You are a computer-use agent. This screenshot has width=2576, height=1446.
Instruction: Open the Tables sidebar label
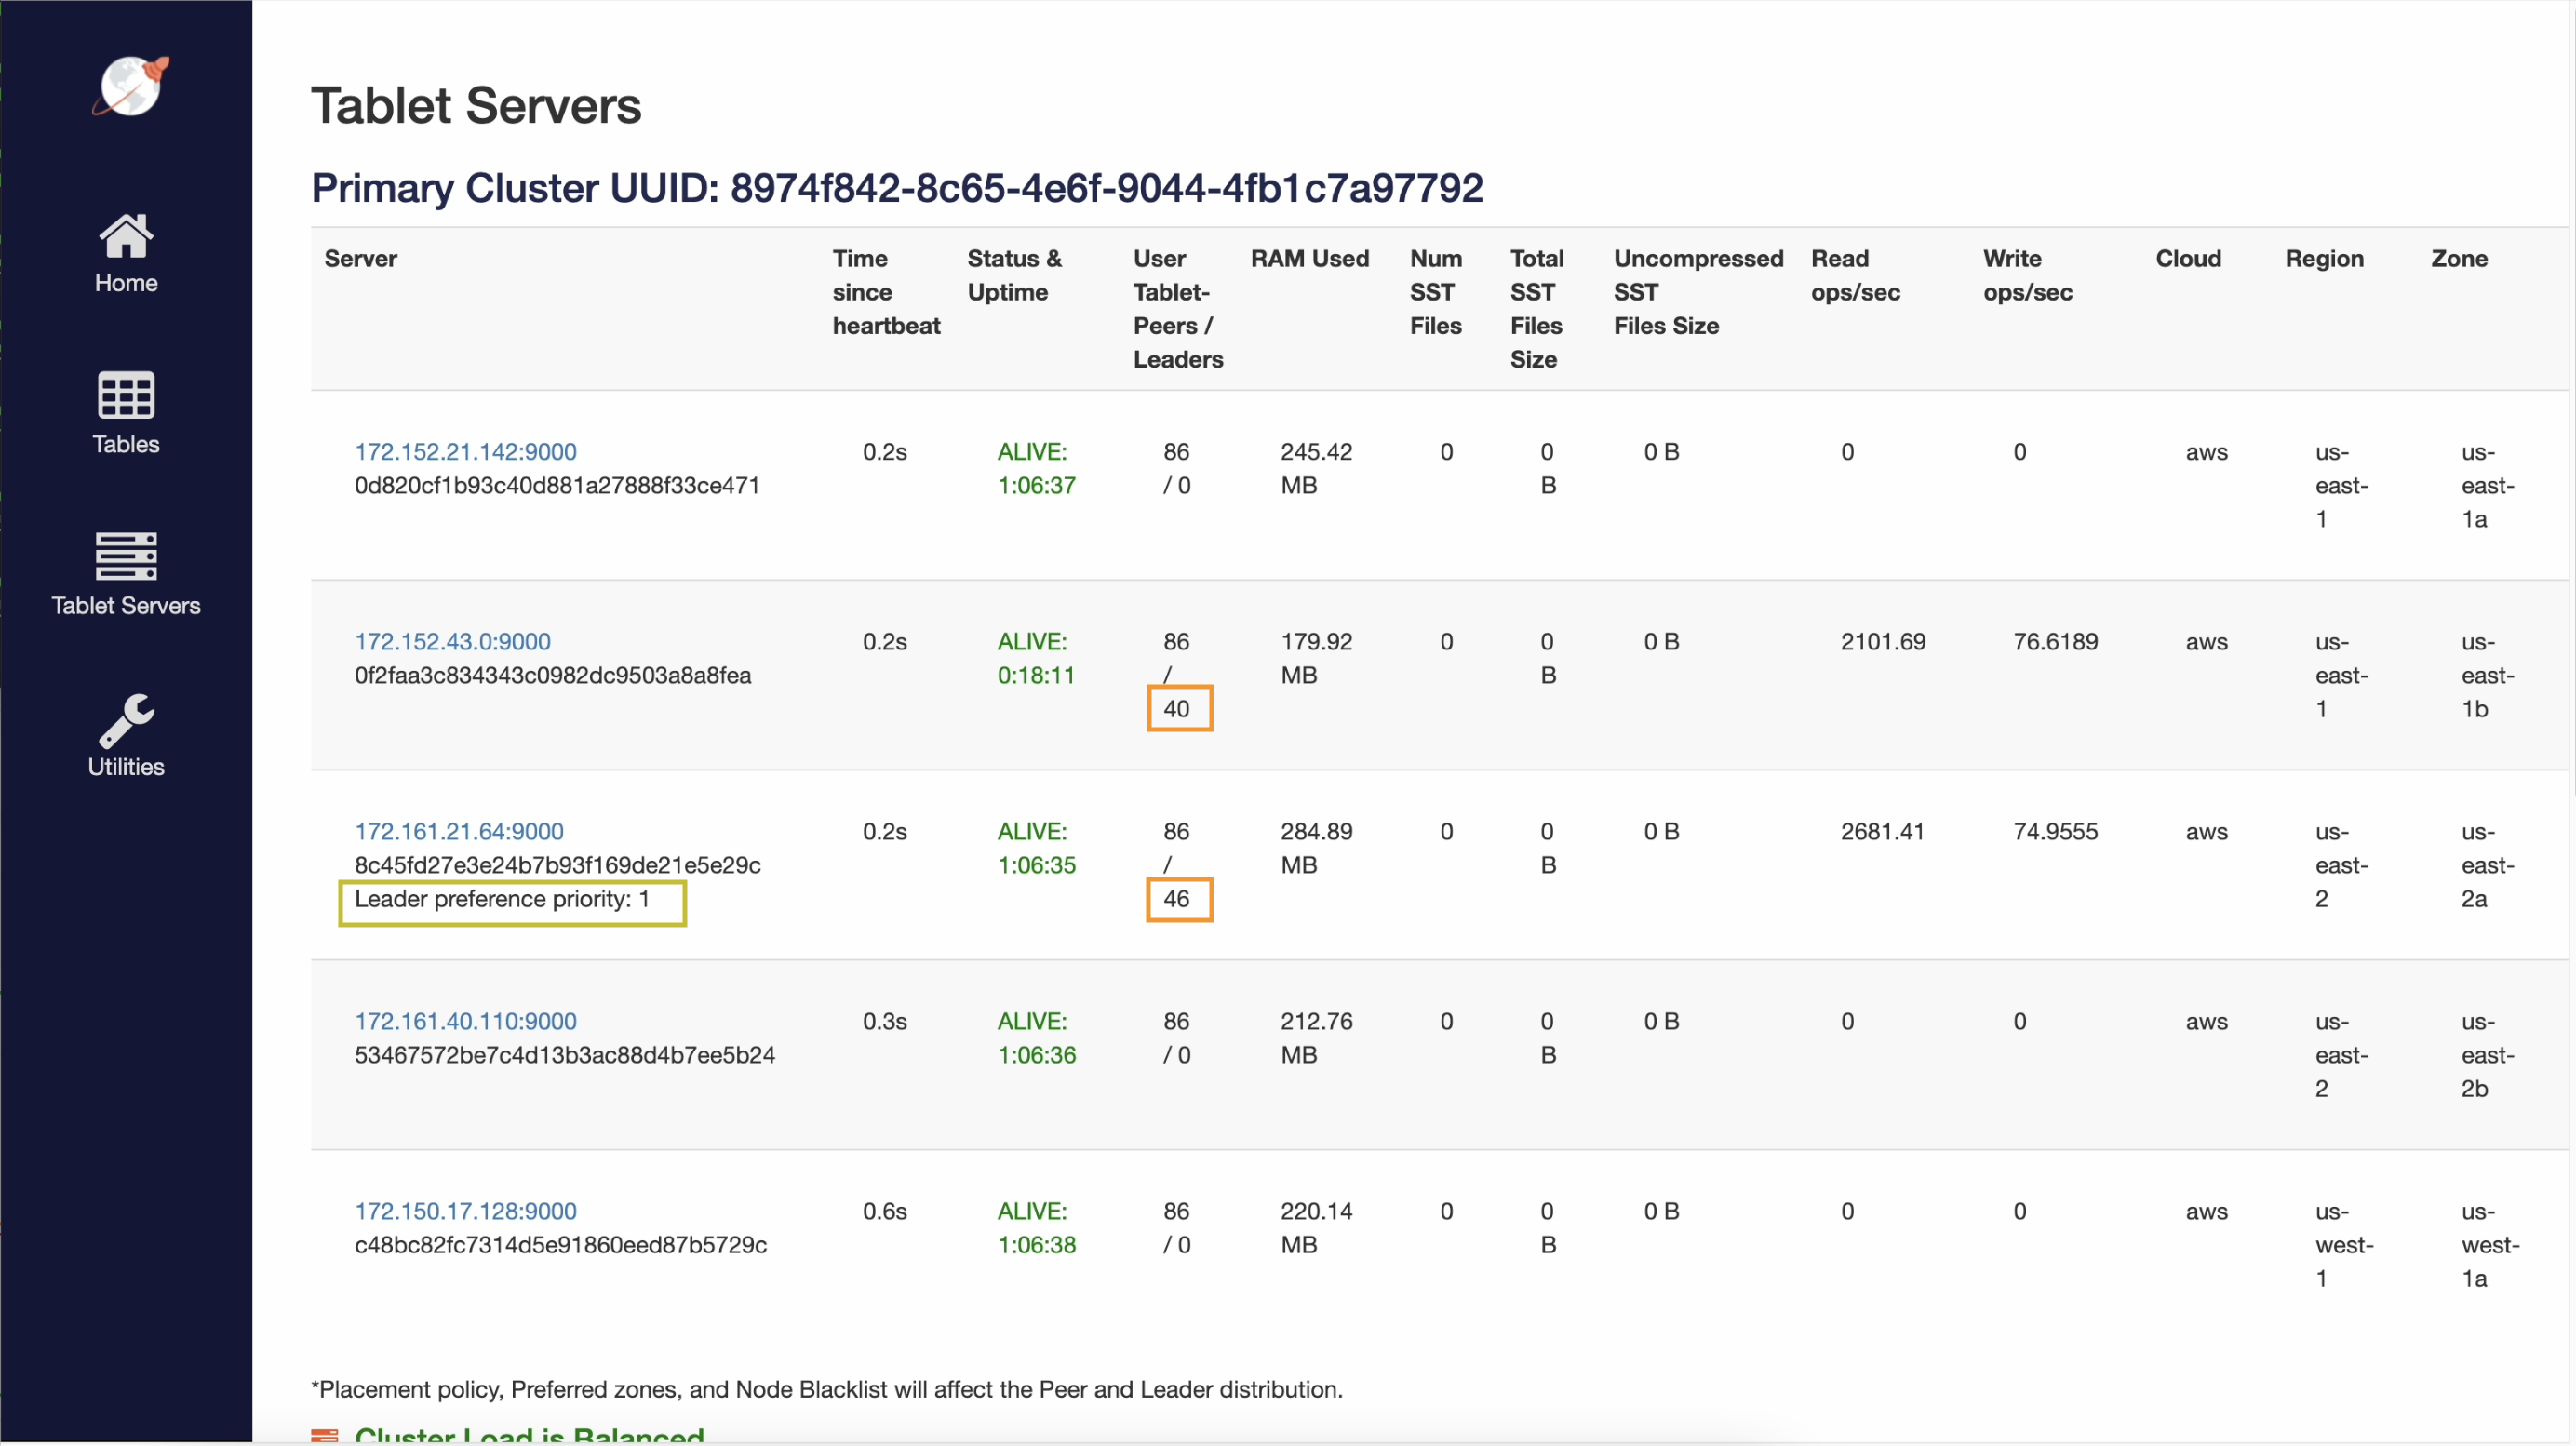(126, 444)
